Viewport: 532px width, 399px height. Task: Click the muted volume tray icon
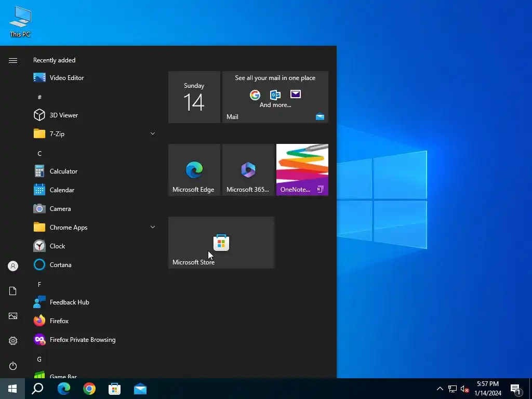pyautogui.click(x=465, y=389)
